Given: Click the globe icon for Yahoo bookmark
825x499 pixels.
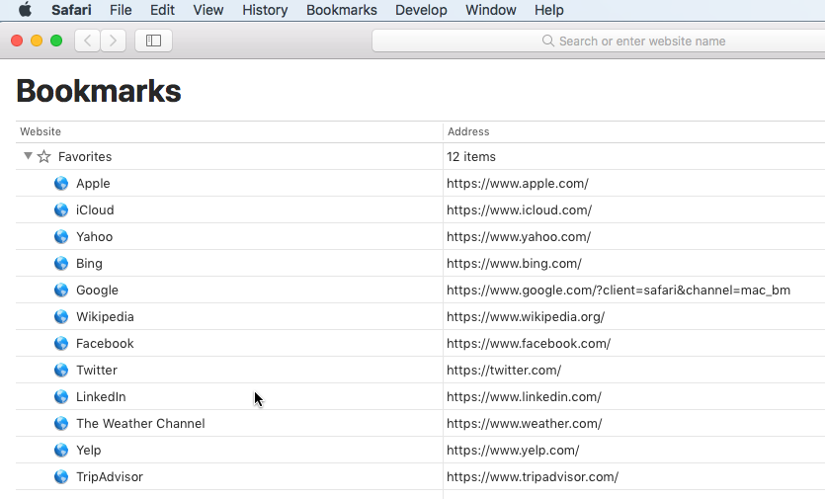Looking at the screenshot, I should coord(61,237).
